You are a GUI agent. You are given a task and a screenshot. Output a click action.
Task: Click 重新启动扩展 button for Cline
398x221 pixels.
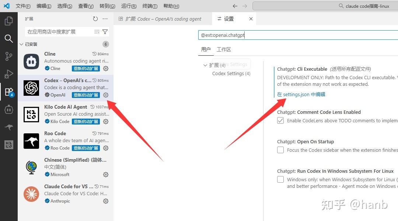click(x=86, y=69)
